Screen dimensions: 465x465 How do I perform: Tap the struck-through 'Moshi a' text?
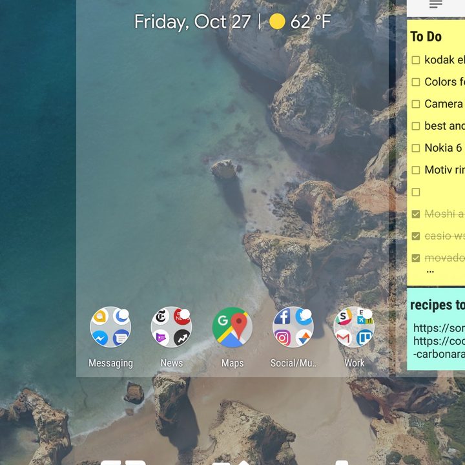444,214
